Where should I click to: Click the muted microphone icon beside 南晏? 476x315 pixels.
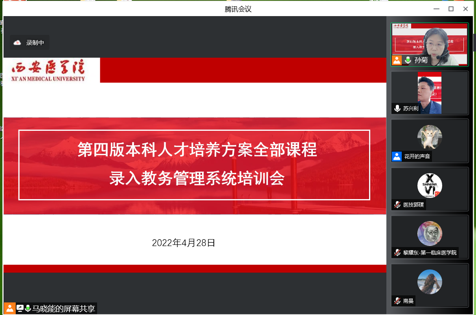397,301
